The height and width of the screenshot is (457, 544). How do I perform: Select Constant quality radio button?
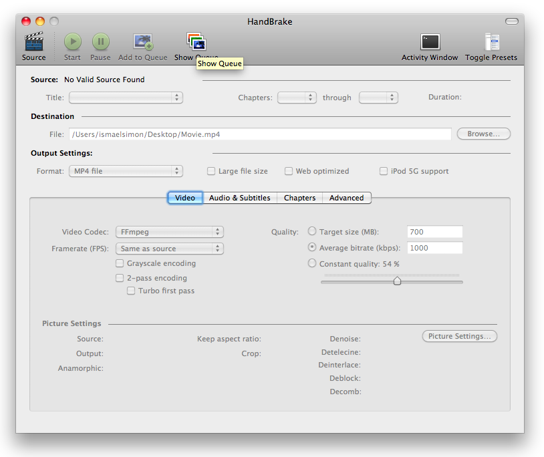tap(312, 263)
